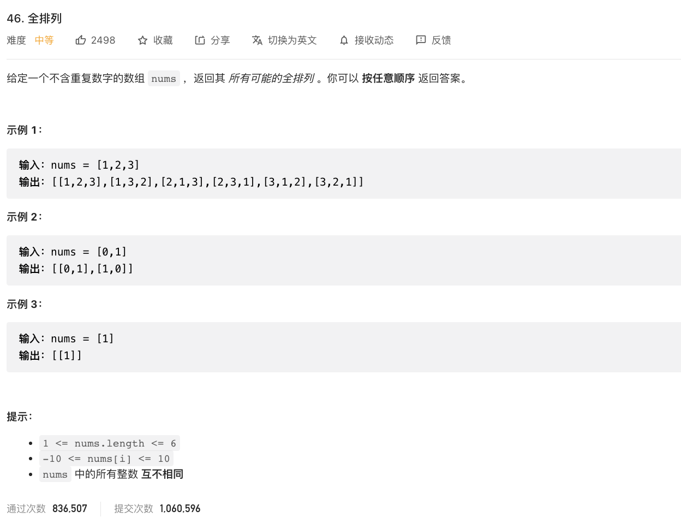Toggle 切换为英文 to switch to English
The image size is (681, 523).
[292, 40]
